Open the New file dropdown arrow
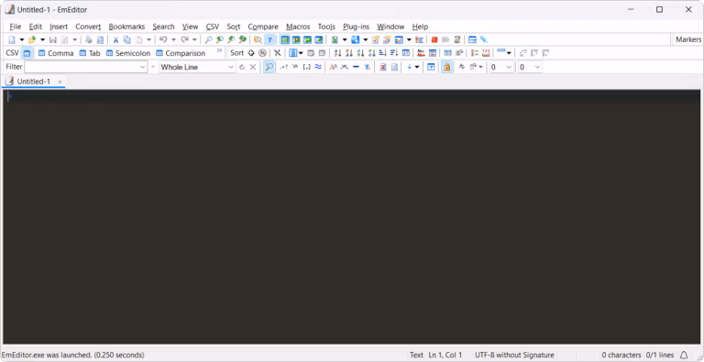704x362 pixels. [x=22, y=39]
